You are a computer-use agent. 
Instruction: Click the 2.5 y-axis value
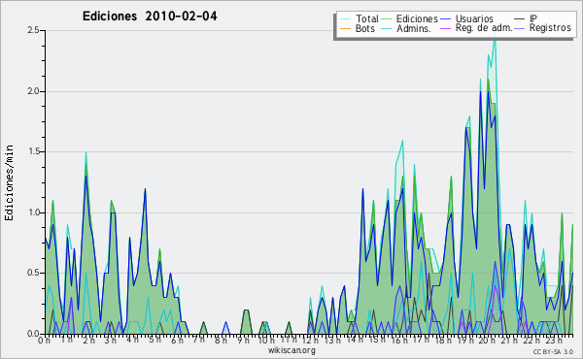click(x=33, y=30)
